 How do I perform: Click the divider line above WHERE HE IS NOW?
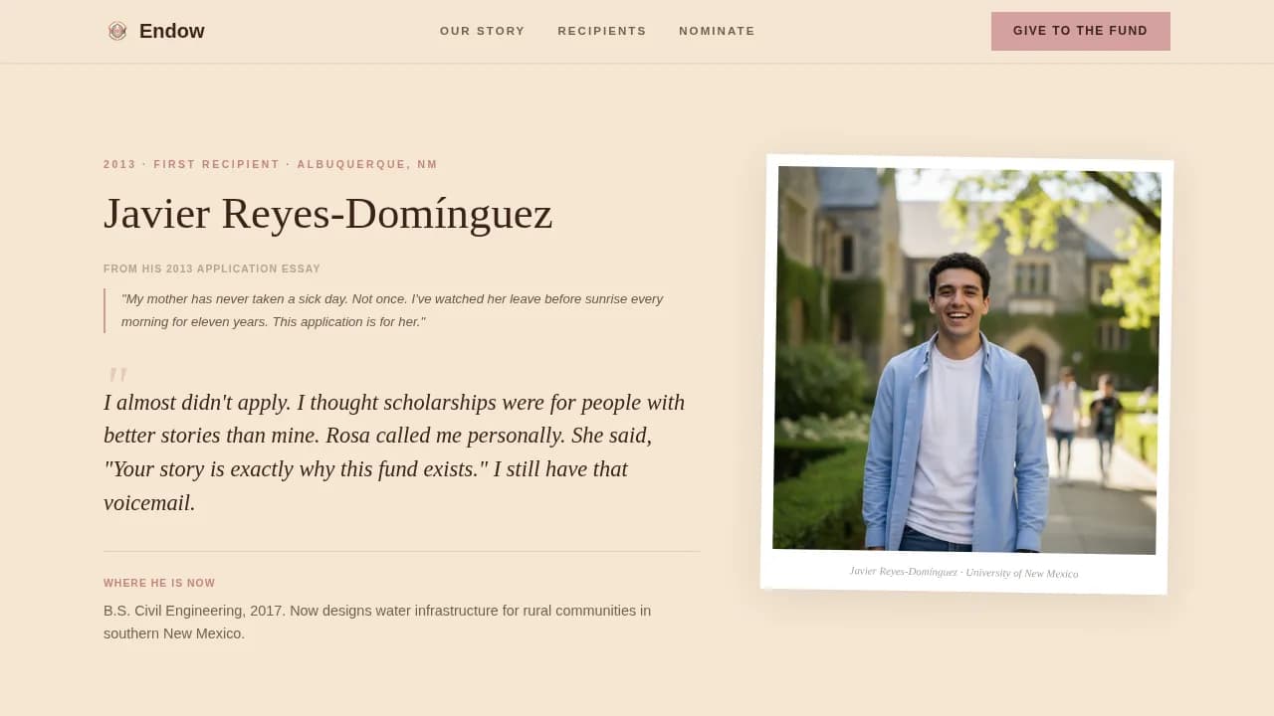(402, 553)
